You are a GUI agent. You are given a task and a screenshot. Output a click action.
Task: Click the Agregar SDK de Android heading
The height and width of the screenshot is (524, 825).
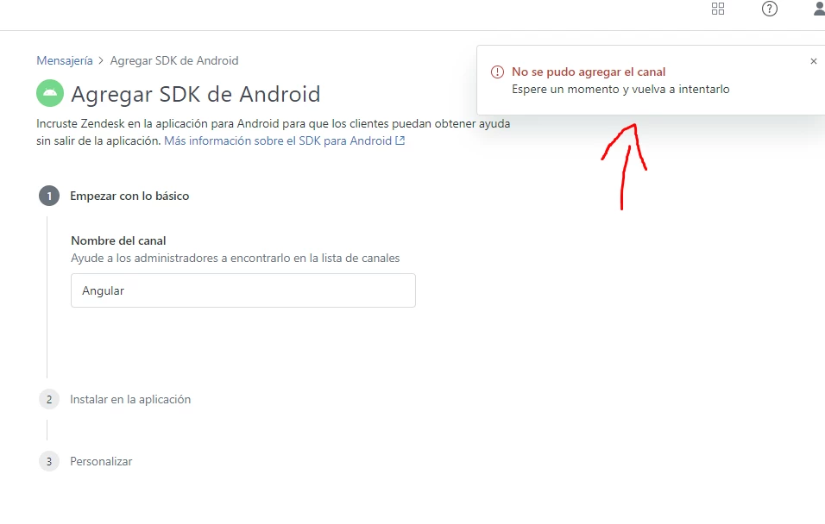tap(196, 94)
